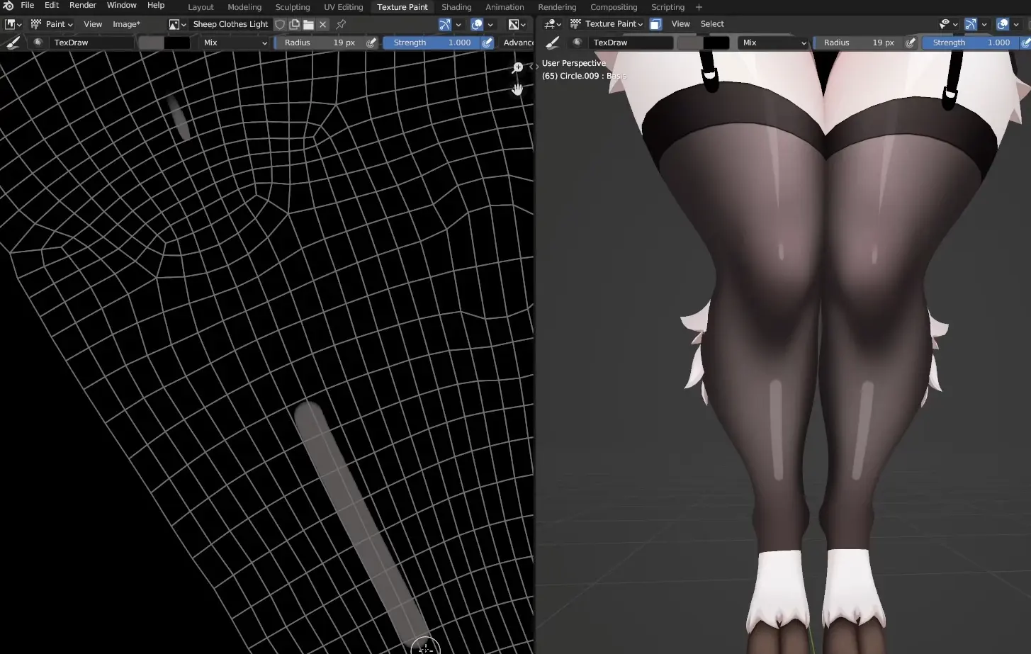
Task: Toggle radius pen pressure in image editor
Action: pos(371,43)
